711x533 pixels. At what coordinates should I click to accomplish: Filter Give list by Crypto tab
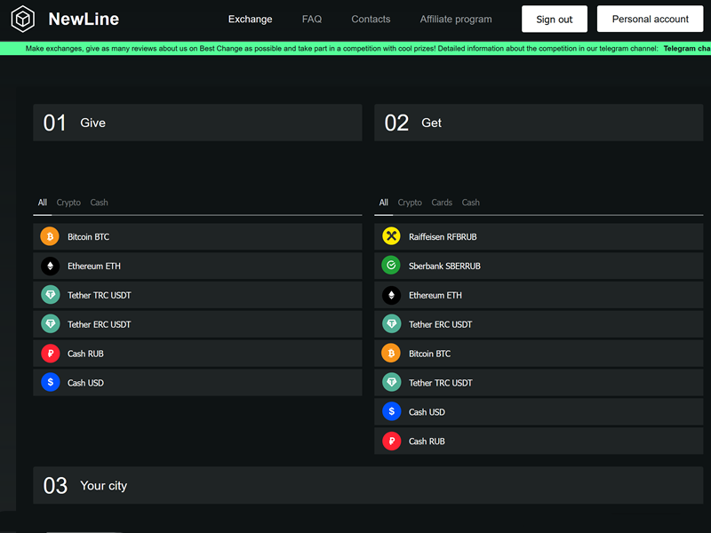[68, 203]
